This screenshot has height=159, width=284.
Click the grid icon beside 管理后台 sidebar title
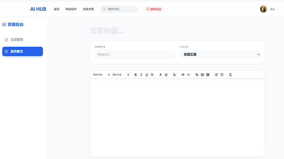[x=4, y=25]
